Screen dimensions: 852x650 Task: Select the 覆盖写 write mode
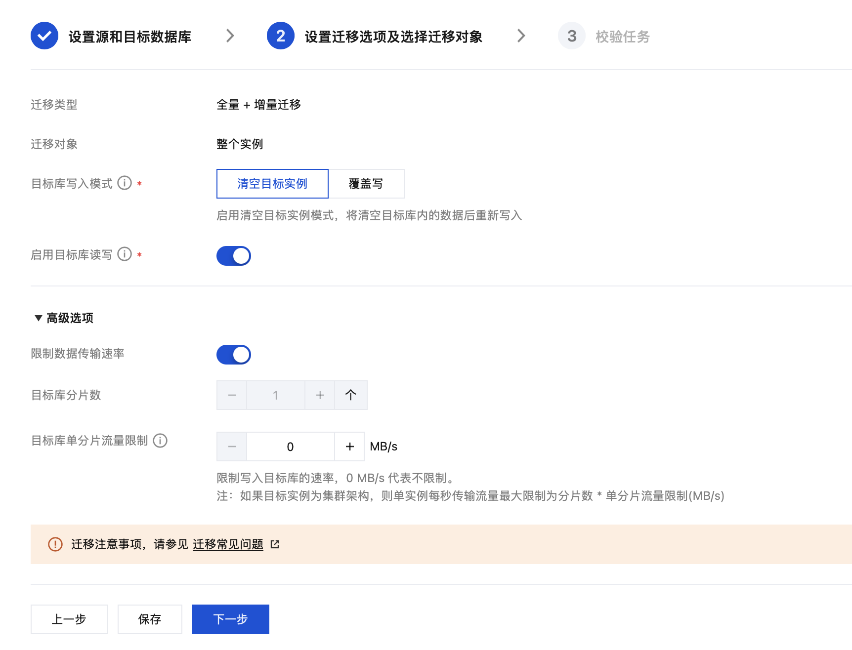tap(366, 184)
